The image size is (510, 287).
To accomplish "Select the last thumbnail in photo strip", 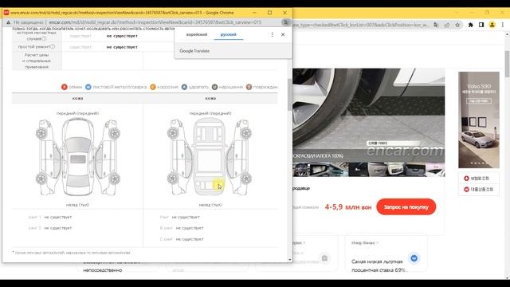I will click(435, 170).
